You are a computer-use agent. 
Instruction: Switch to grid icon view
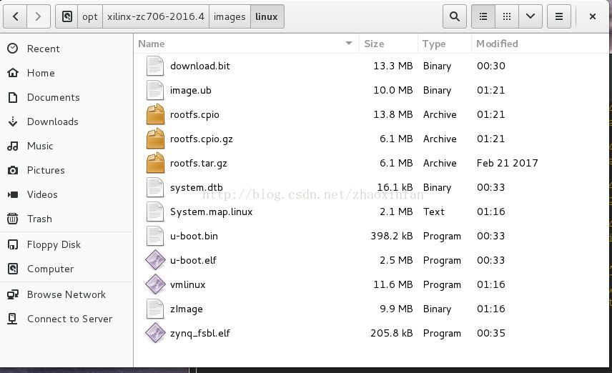click(507, 16)
